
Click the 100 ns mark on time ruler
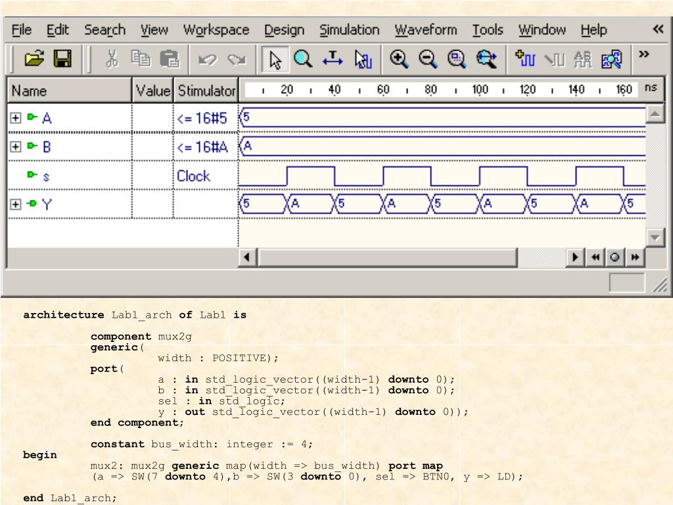[480, 89]
